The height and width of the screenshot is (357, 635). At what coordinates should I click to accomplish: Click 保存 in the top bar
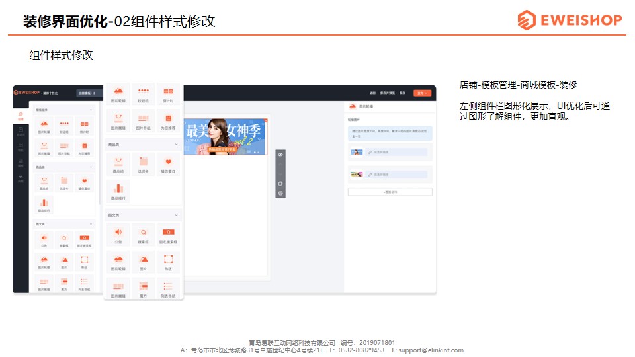click(402, 93)
